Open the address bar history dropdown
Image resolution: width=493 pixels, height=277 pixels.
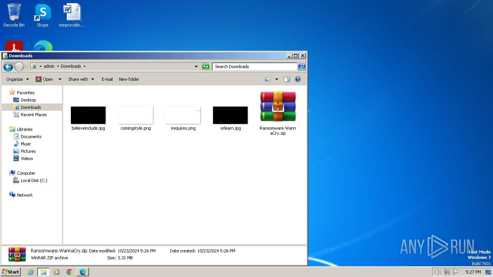(196, 67)
